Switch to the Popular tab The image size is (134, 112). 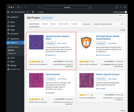point(53,24)
